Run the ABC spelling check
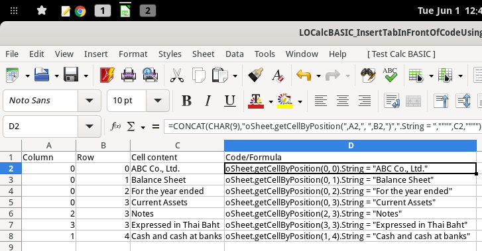This screenshot has height=251, width=482. coord(390,75)
